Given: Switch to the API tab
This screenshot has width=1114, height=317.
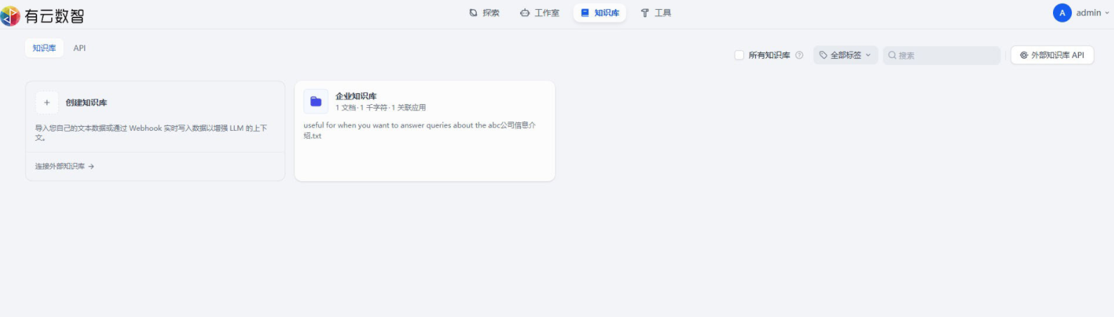Looking at the screenshot, I should 79,48.
